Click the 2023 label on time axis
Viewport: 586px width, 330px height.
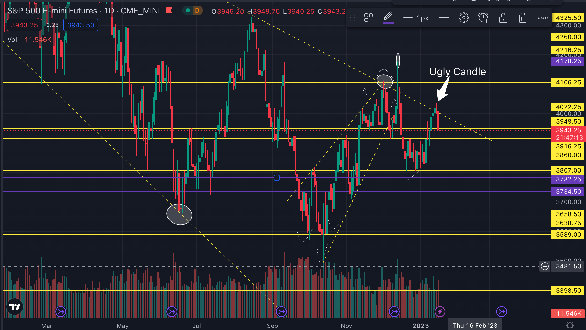pos(421,326)
